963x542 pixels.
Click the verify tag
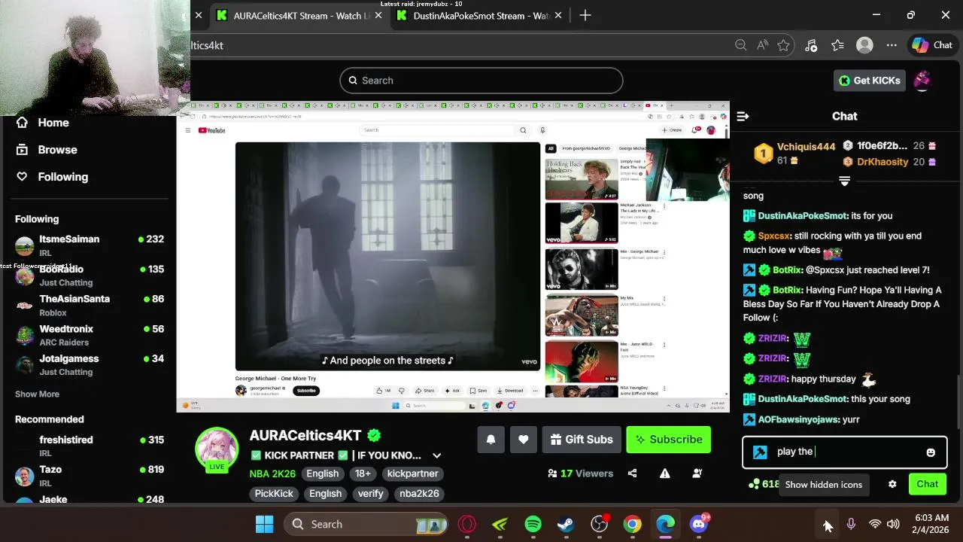370,494
